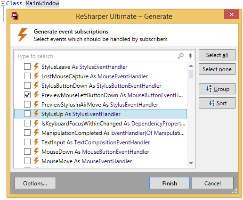This screenshot has height=200, width=243.
Task: Click lightning icon beside StylusLeave event
Action: pyautogui.click(x=36, y=67)
